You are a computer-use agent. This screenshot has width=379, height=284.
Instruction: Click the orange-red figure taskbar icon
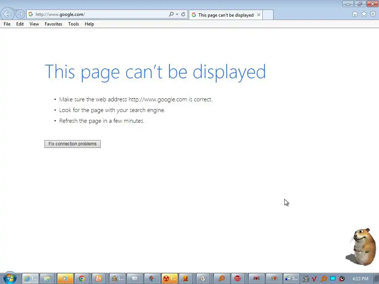click(185, 278)
